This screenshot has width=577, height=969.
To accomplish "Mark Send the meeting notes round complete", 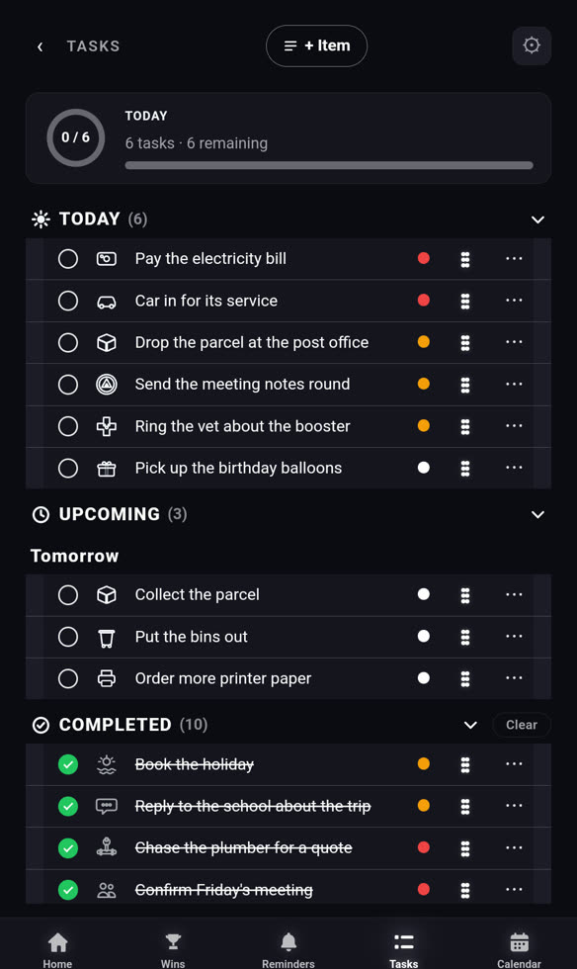I will pyautogui.click(x=68, y=385).
